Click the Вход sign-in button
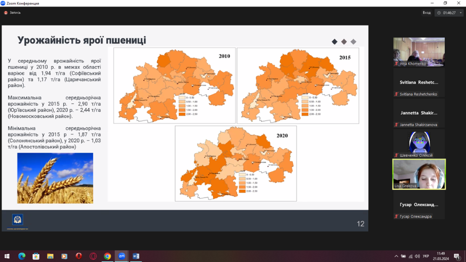Image resolution: width=466 pixels, height=262 pixels. pos(426,13)
